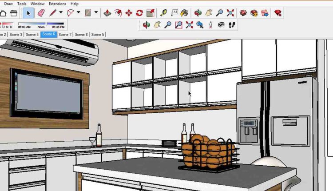
Task: Open the Arc tool dropdown arrow
Action: tap(79, 13)
